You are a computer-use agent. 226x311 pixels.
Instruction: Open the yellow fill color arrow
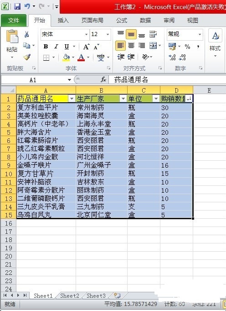[73, 58]
